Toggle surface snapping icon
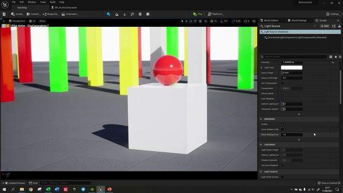Image resolution: width=343 pixels, height=193 pixels. (206, 21)
